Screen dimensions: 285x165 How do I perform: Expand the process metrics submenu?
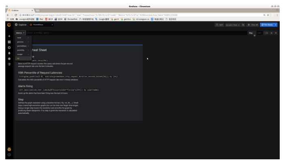pyautogui.click(x=23, y=42)
